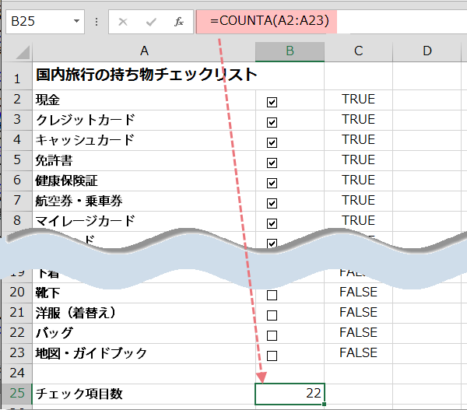Screen dimensions: 467x410
Task: Click the Enter checkmark formula bar icon
Action: pyautogui.click(x=150, y=22)
